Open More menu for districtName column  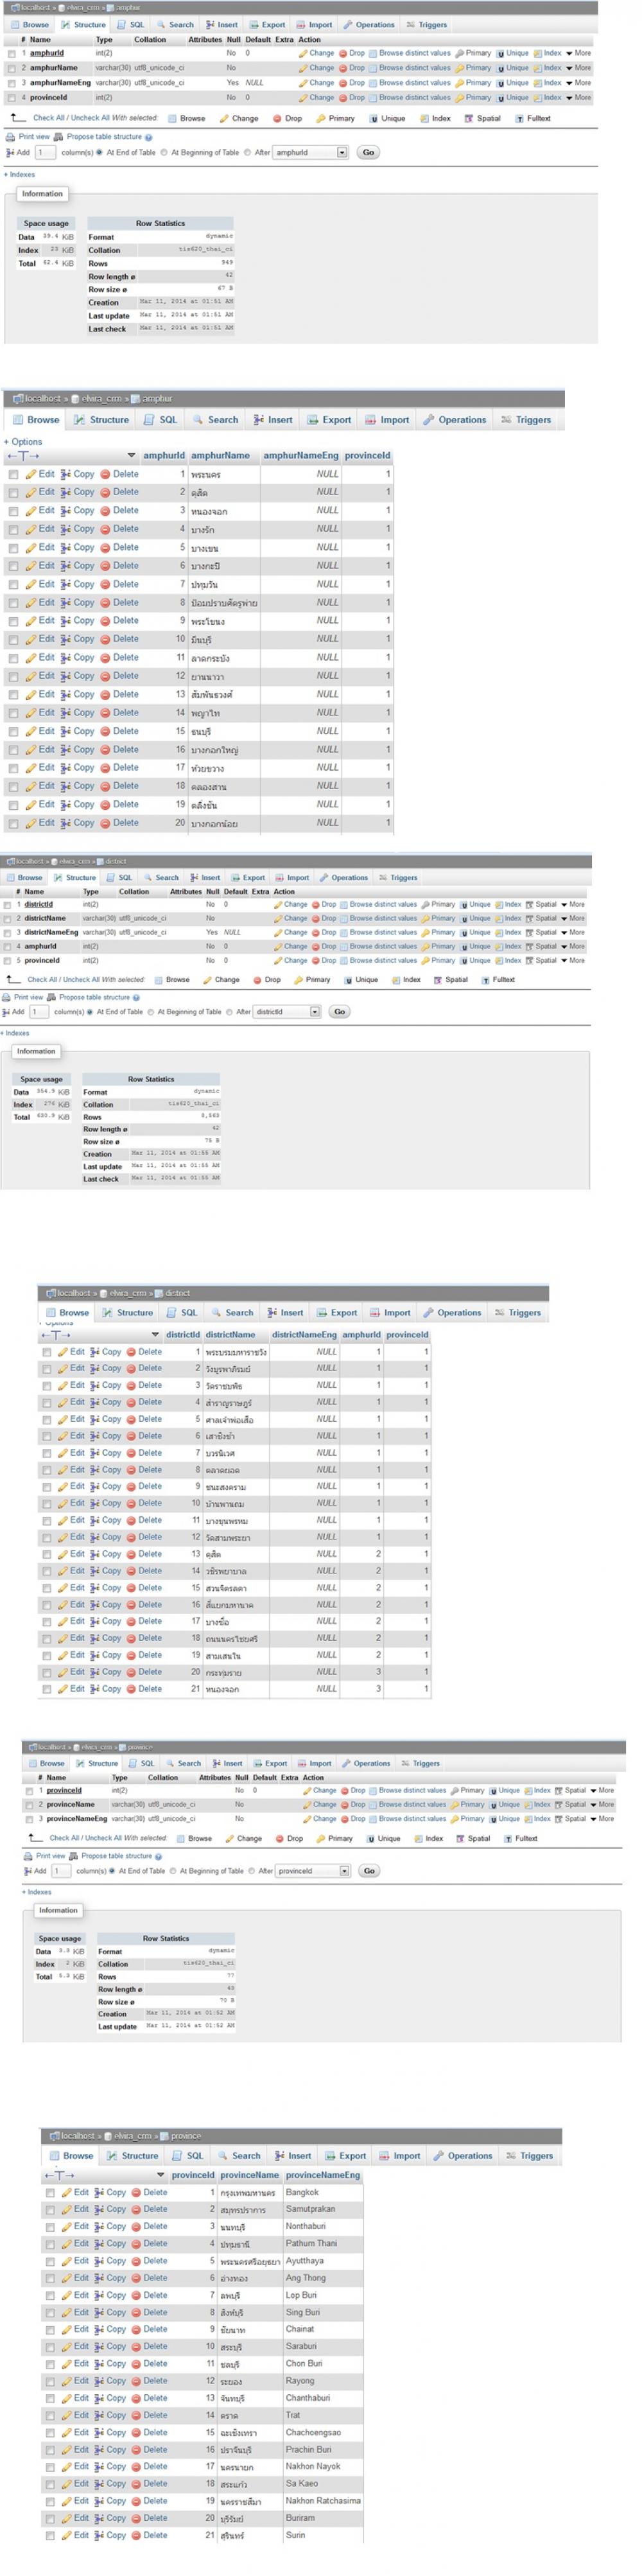pos(572,918)
